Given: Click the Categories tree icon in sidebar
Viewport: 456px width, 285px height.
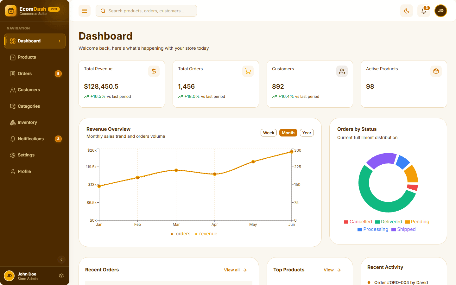Looking at the screenshot, I should 13,106.
